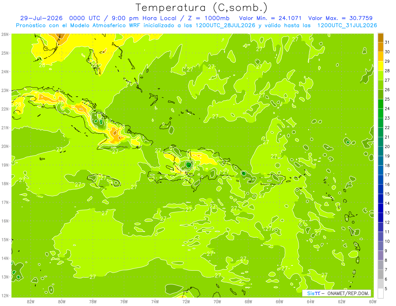
Task: Click the legend color band between 14 and 15
Action: (x=380, y=199)
